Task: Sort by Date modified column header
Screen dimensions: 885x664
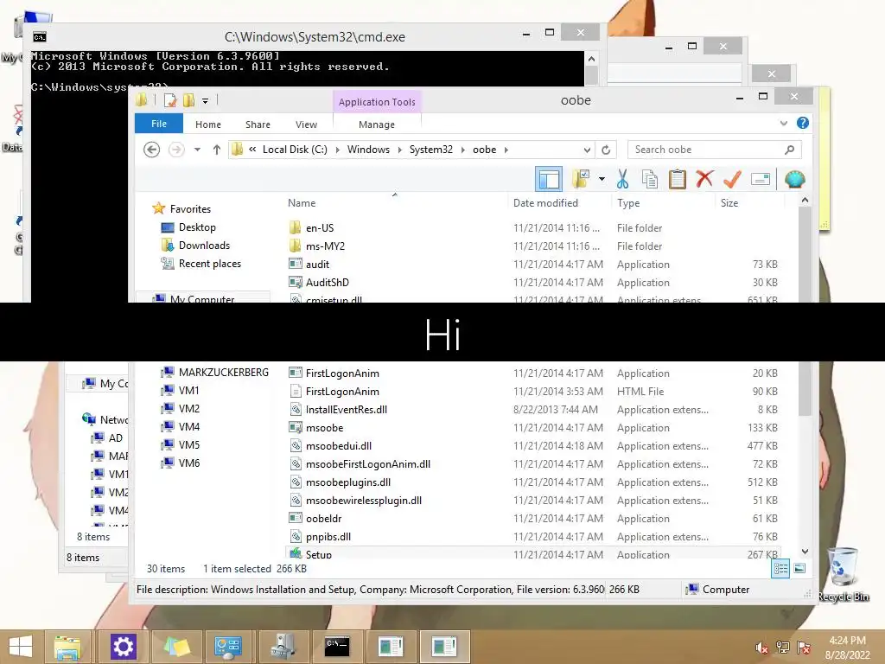Action: (x=545, y=202)
